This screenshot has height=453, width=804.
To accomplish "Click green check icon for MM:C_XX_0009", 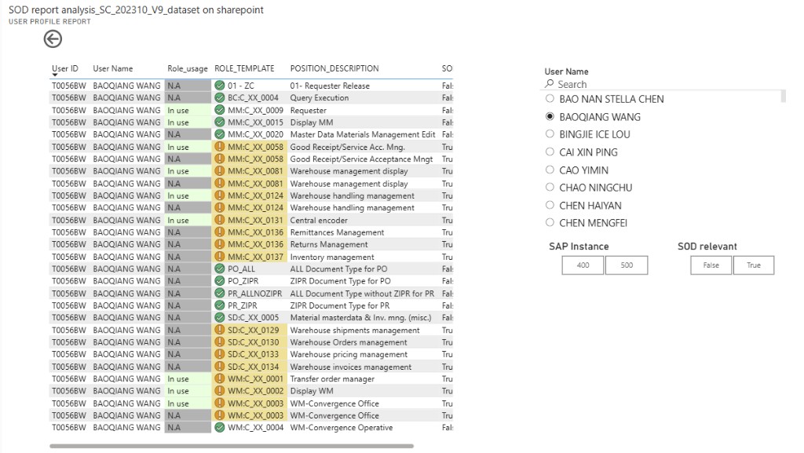I will click(220, 110).
